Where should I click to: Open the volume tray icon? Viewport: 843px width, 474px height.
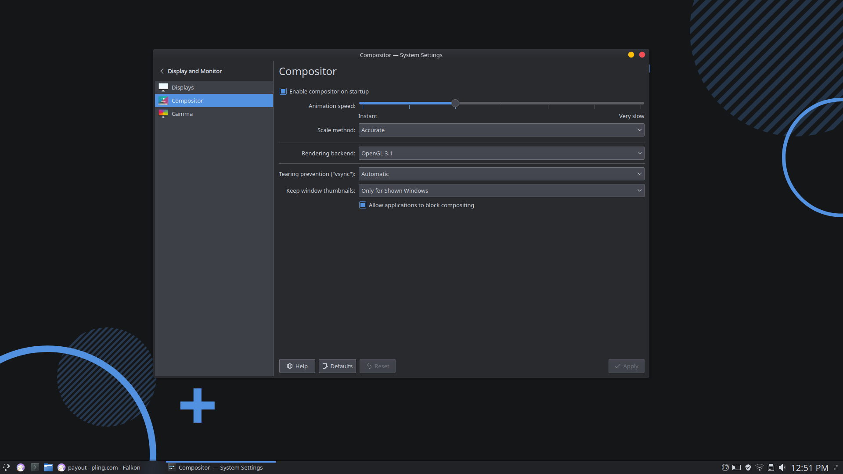click(x=782, y=467)
